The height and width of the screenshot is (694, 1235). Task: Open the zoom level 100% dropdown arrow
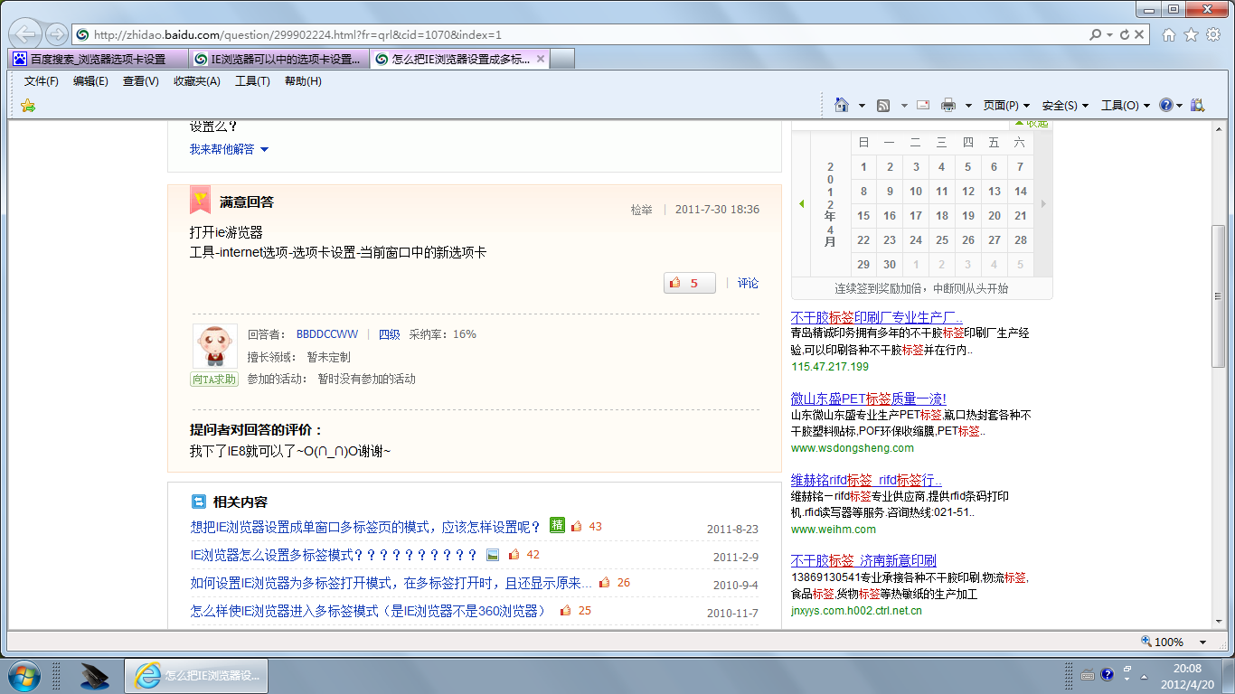[1202, 642]
